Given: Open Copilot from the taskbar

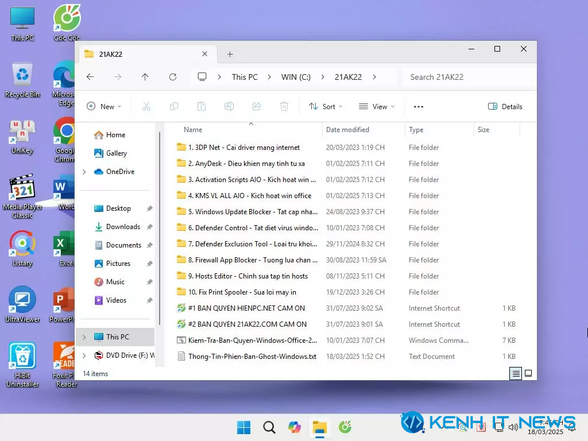Looking at the screenshot, I should click(295, 427).
